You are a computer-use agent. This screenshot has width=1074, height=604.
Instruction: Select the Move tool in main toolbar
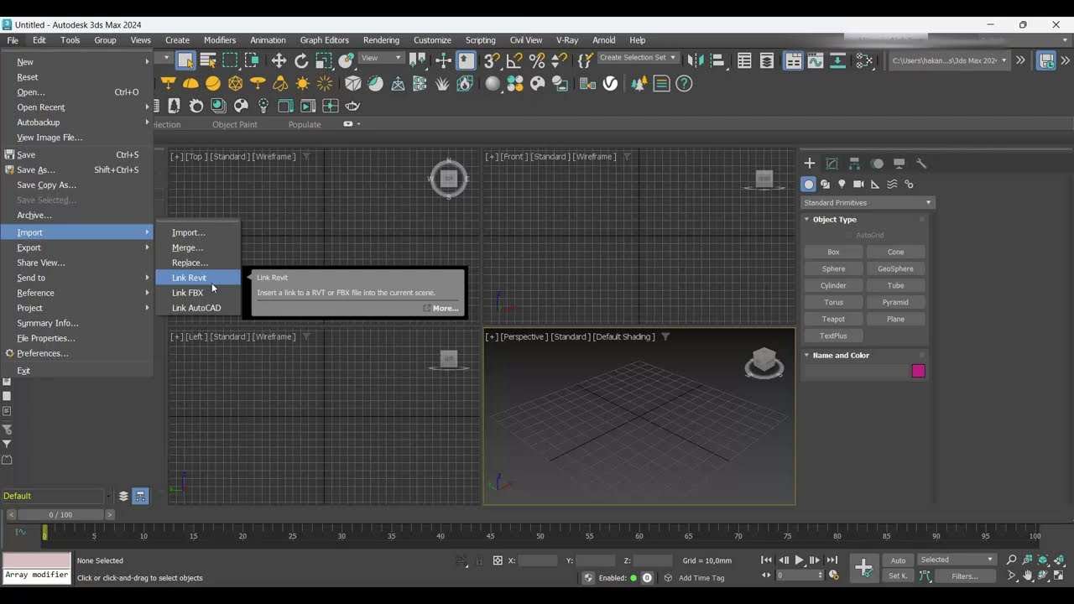tap(279, 60)
